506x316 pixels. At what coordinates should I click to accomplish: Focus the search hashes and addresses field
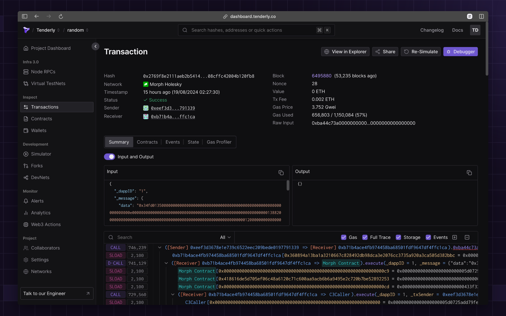coord(256,30)
